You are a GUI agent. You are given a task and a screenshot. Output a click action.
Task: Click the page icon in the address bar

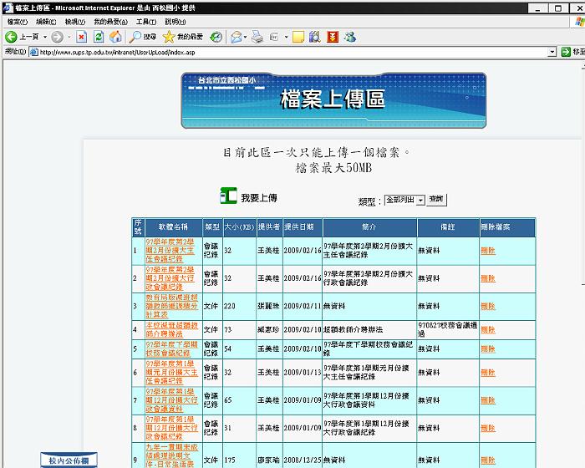34,52
